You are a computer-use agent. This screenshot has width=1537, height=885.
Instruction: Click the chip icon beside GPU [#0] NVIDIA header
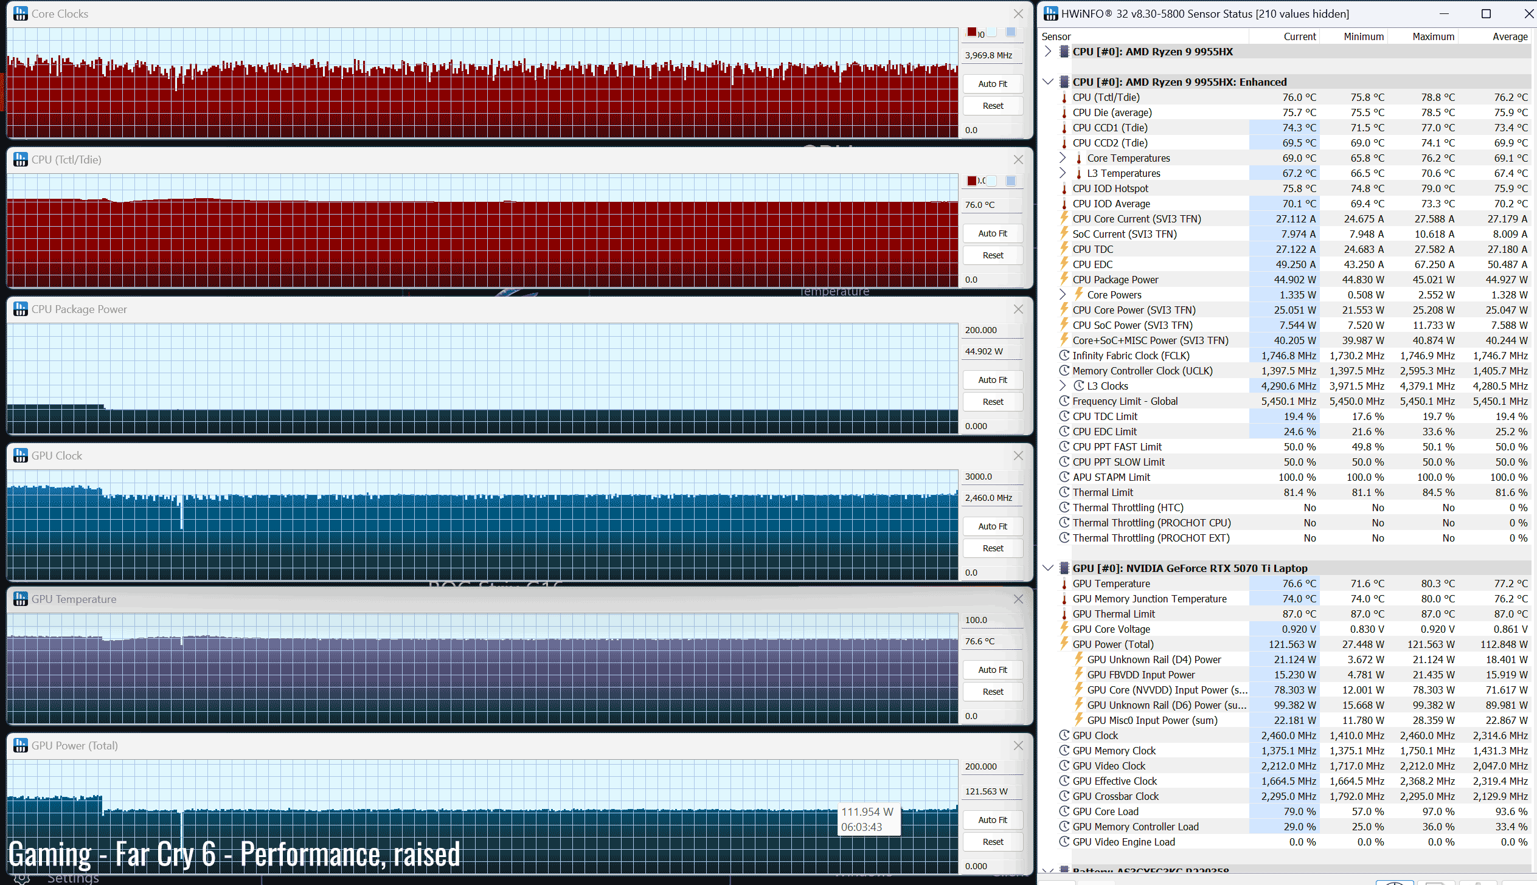[1064, 568]
